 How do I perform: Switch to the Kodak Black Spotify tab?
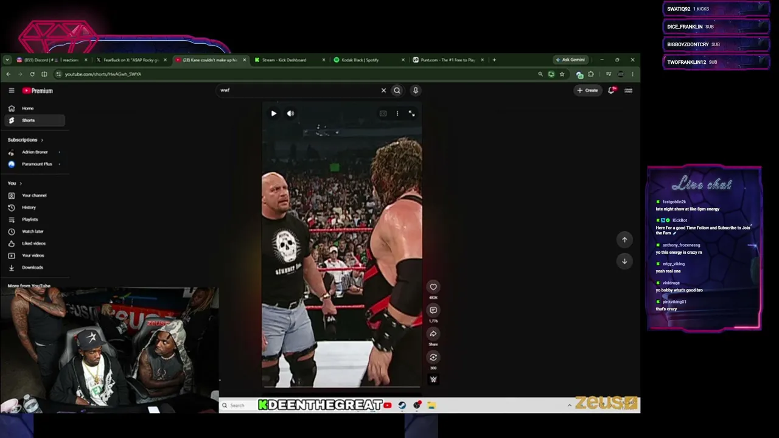coord(369,60)
